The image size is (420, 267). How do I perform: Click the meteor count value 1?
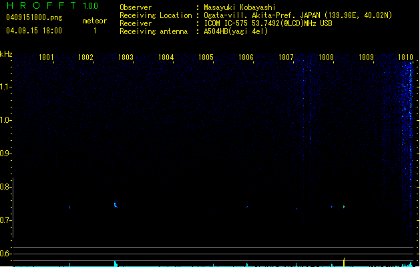click(x=95, y=31)
